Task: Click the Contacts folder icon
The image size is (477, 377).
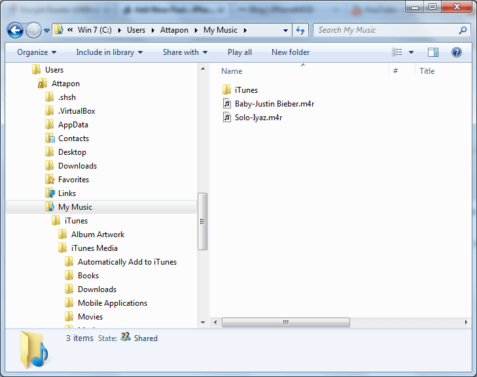Action: (50, 139)
